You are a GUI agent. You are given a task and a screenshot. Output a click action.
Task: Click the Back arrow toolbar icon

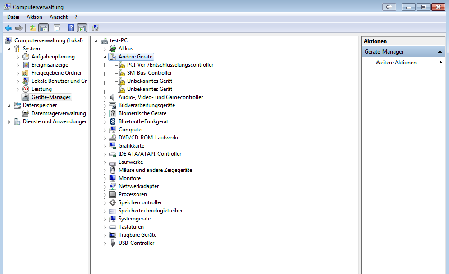point(9,28)
